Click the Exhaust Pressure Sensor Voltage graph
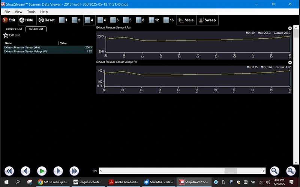Screen dimensions: 300x187 point(194,80)
